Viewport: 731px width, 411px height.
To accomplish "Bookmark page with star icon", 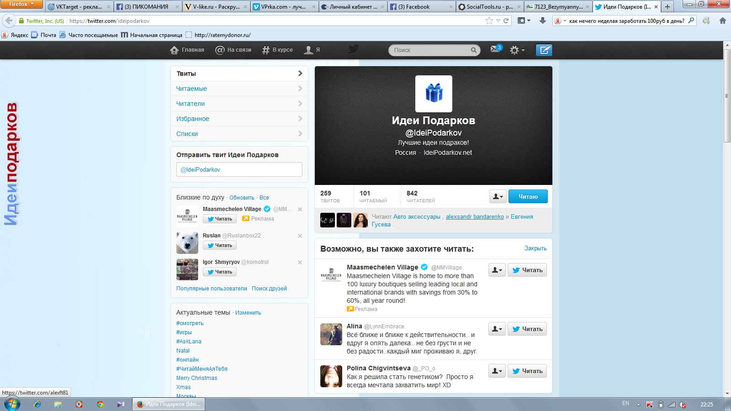I will click(x=489, y=21).
